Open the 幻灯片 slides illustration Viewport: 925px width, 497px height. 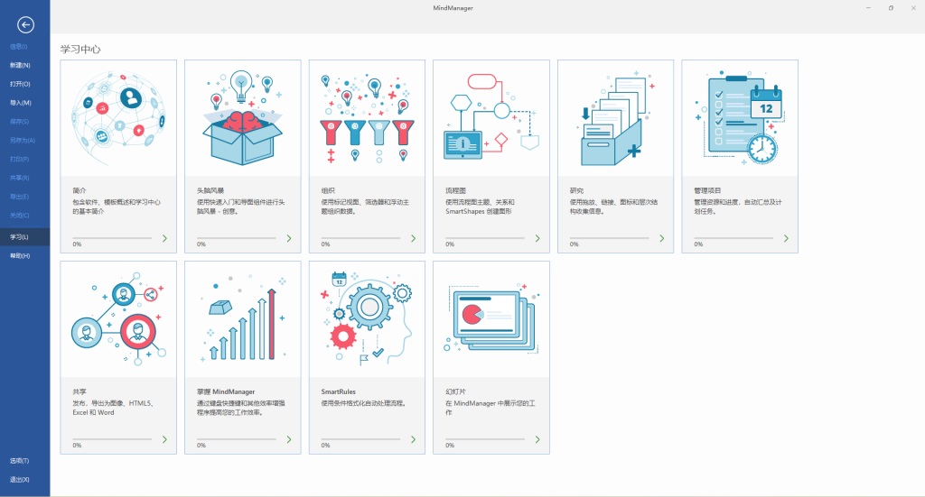[x=491, y=319]
